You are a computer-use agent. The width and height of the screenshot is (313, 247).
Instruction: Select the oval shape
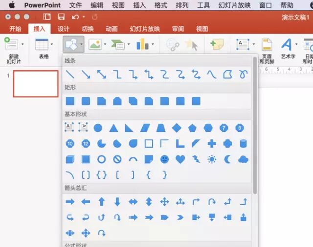(98, 128)
